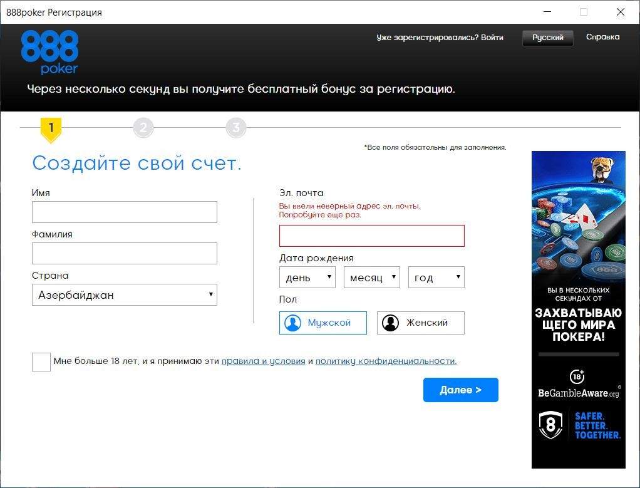Click the grey step 2 circle

click(x=143, y=128)
